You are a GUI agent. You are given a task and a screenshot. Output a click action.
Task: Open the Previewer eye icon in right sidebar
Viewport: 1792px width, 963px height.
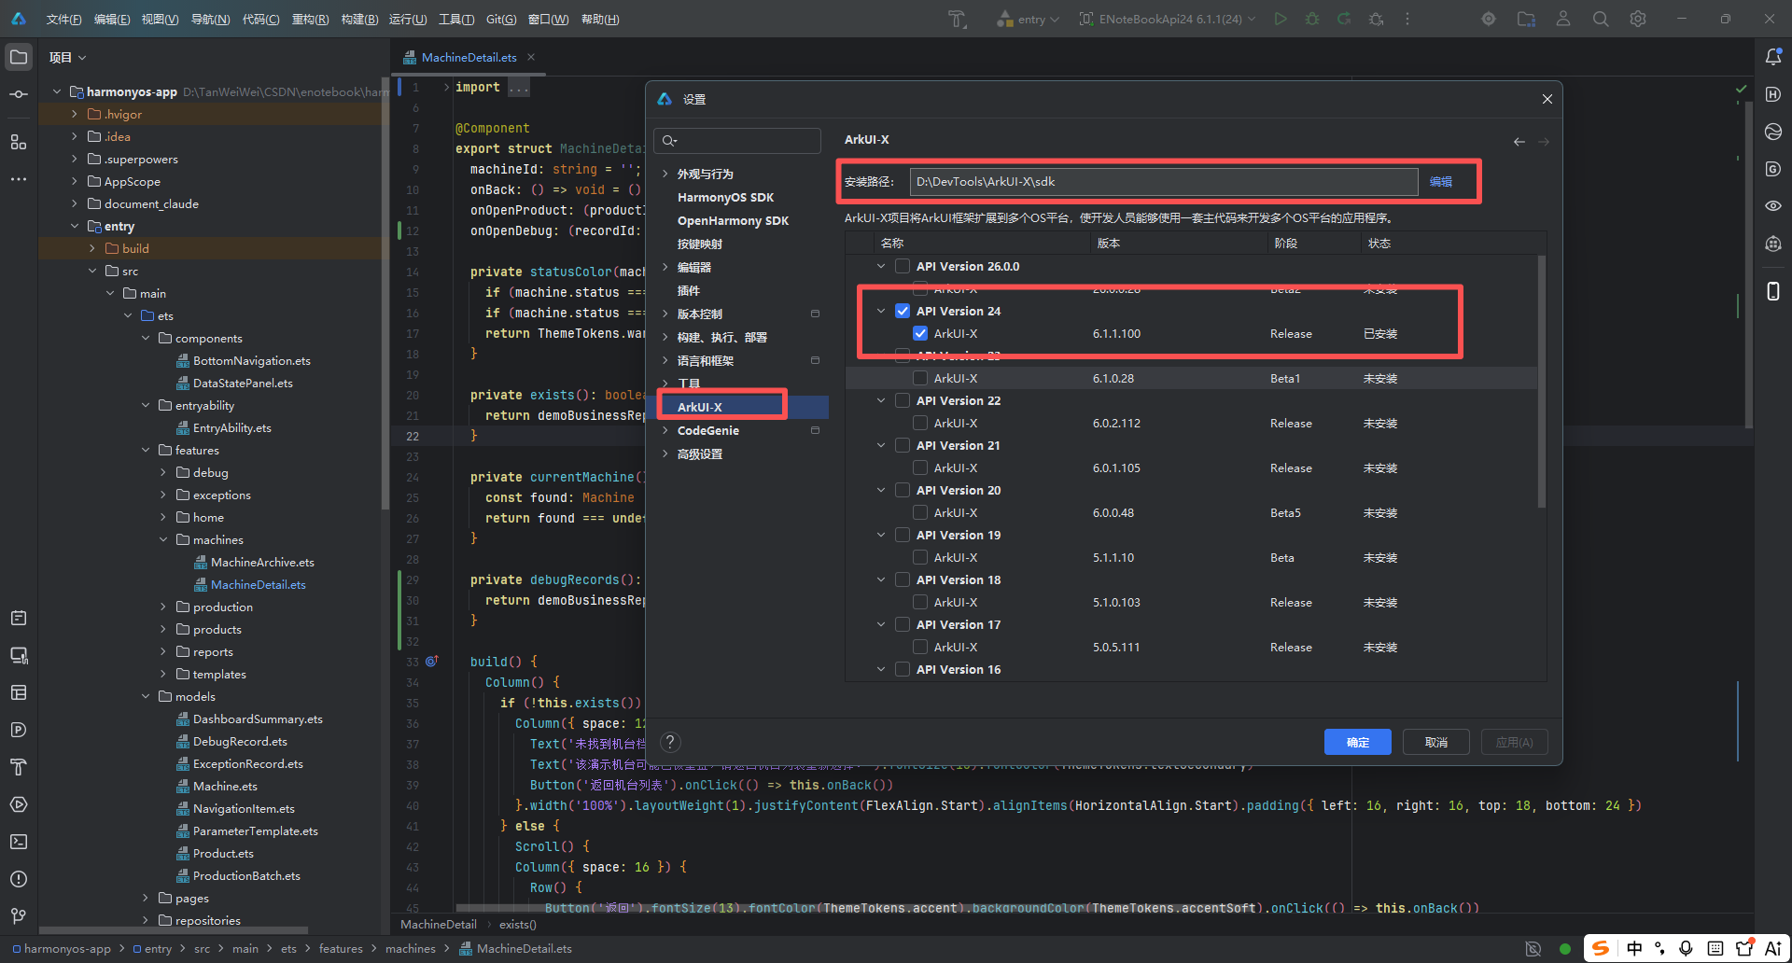pyautogui.click(x=1773, y=206)
